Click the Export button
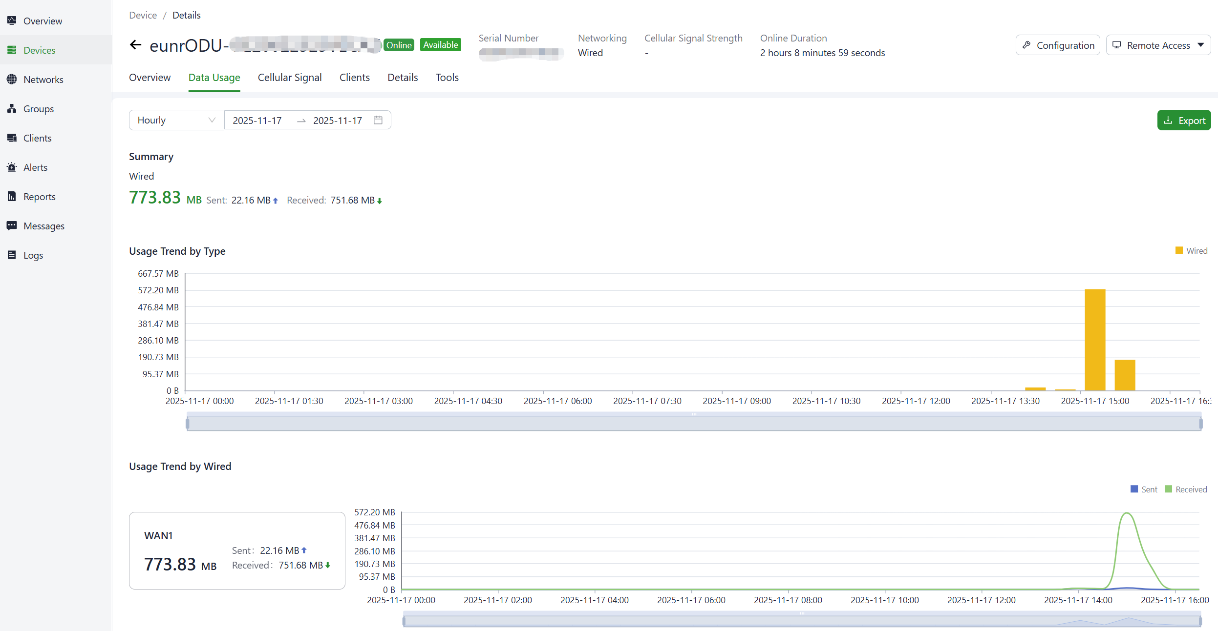The image size is (1218, 631). point(1184,120)
